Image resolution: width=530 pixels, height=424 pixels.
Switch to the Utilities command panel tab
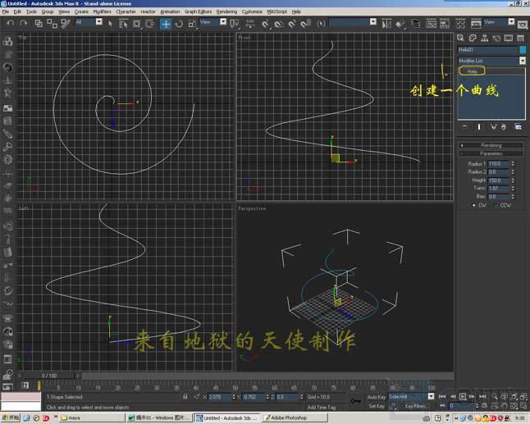[x=520, y=39]
